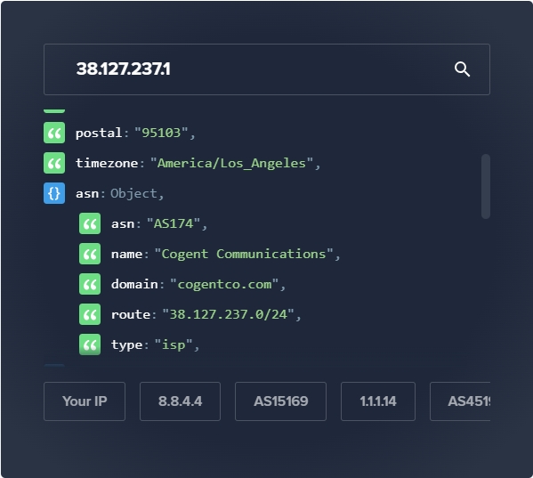Select the Your IP preset button

click(85, 401)
